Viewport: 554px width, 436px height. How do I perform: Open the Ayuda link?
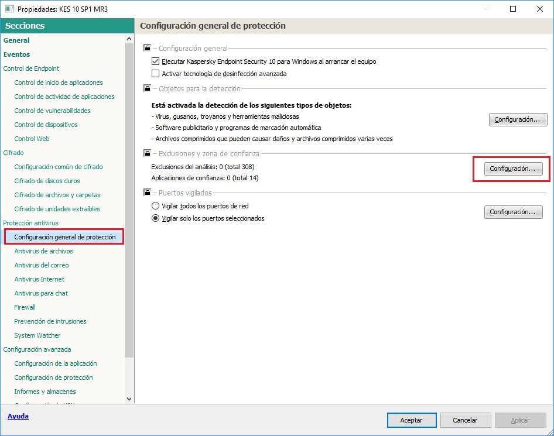pos(18,416)
